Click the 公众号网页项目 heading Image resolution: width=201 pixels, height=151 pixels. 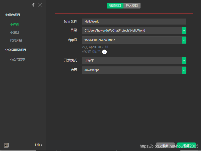15,50
